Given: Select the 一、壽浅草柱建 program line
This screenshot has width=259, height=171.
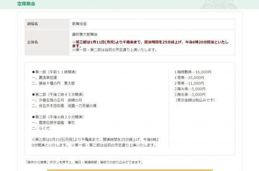Looking at the screenshot, I should [x=44, y=78].
